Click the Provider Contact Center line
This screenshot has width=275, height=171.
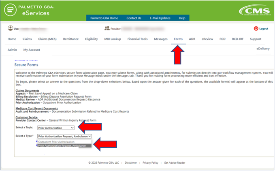pos(56,120)
